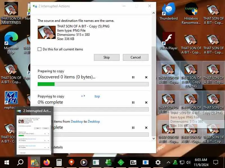The image size is (225, 168).
Task: Open the Maps pin taskbar icon
Action: [71, 162]
